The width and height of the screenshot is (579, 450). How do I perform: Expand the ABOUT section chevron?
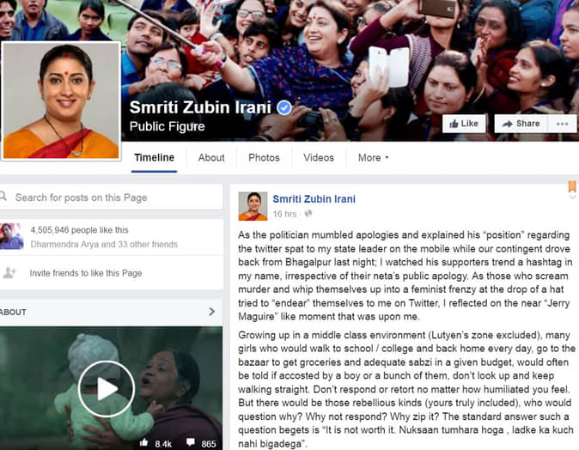(x=211, y=312)
